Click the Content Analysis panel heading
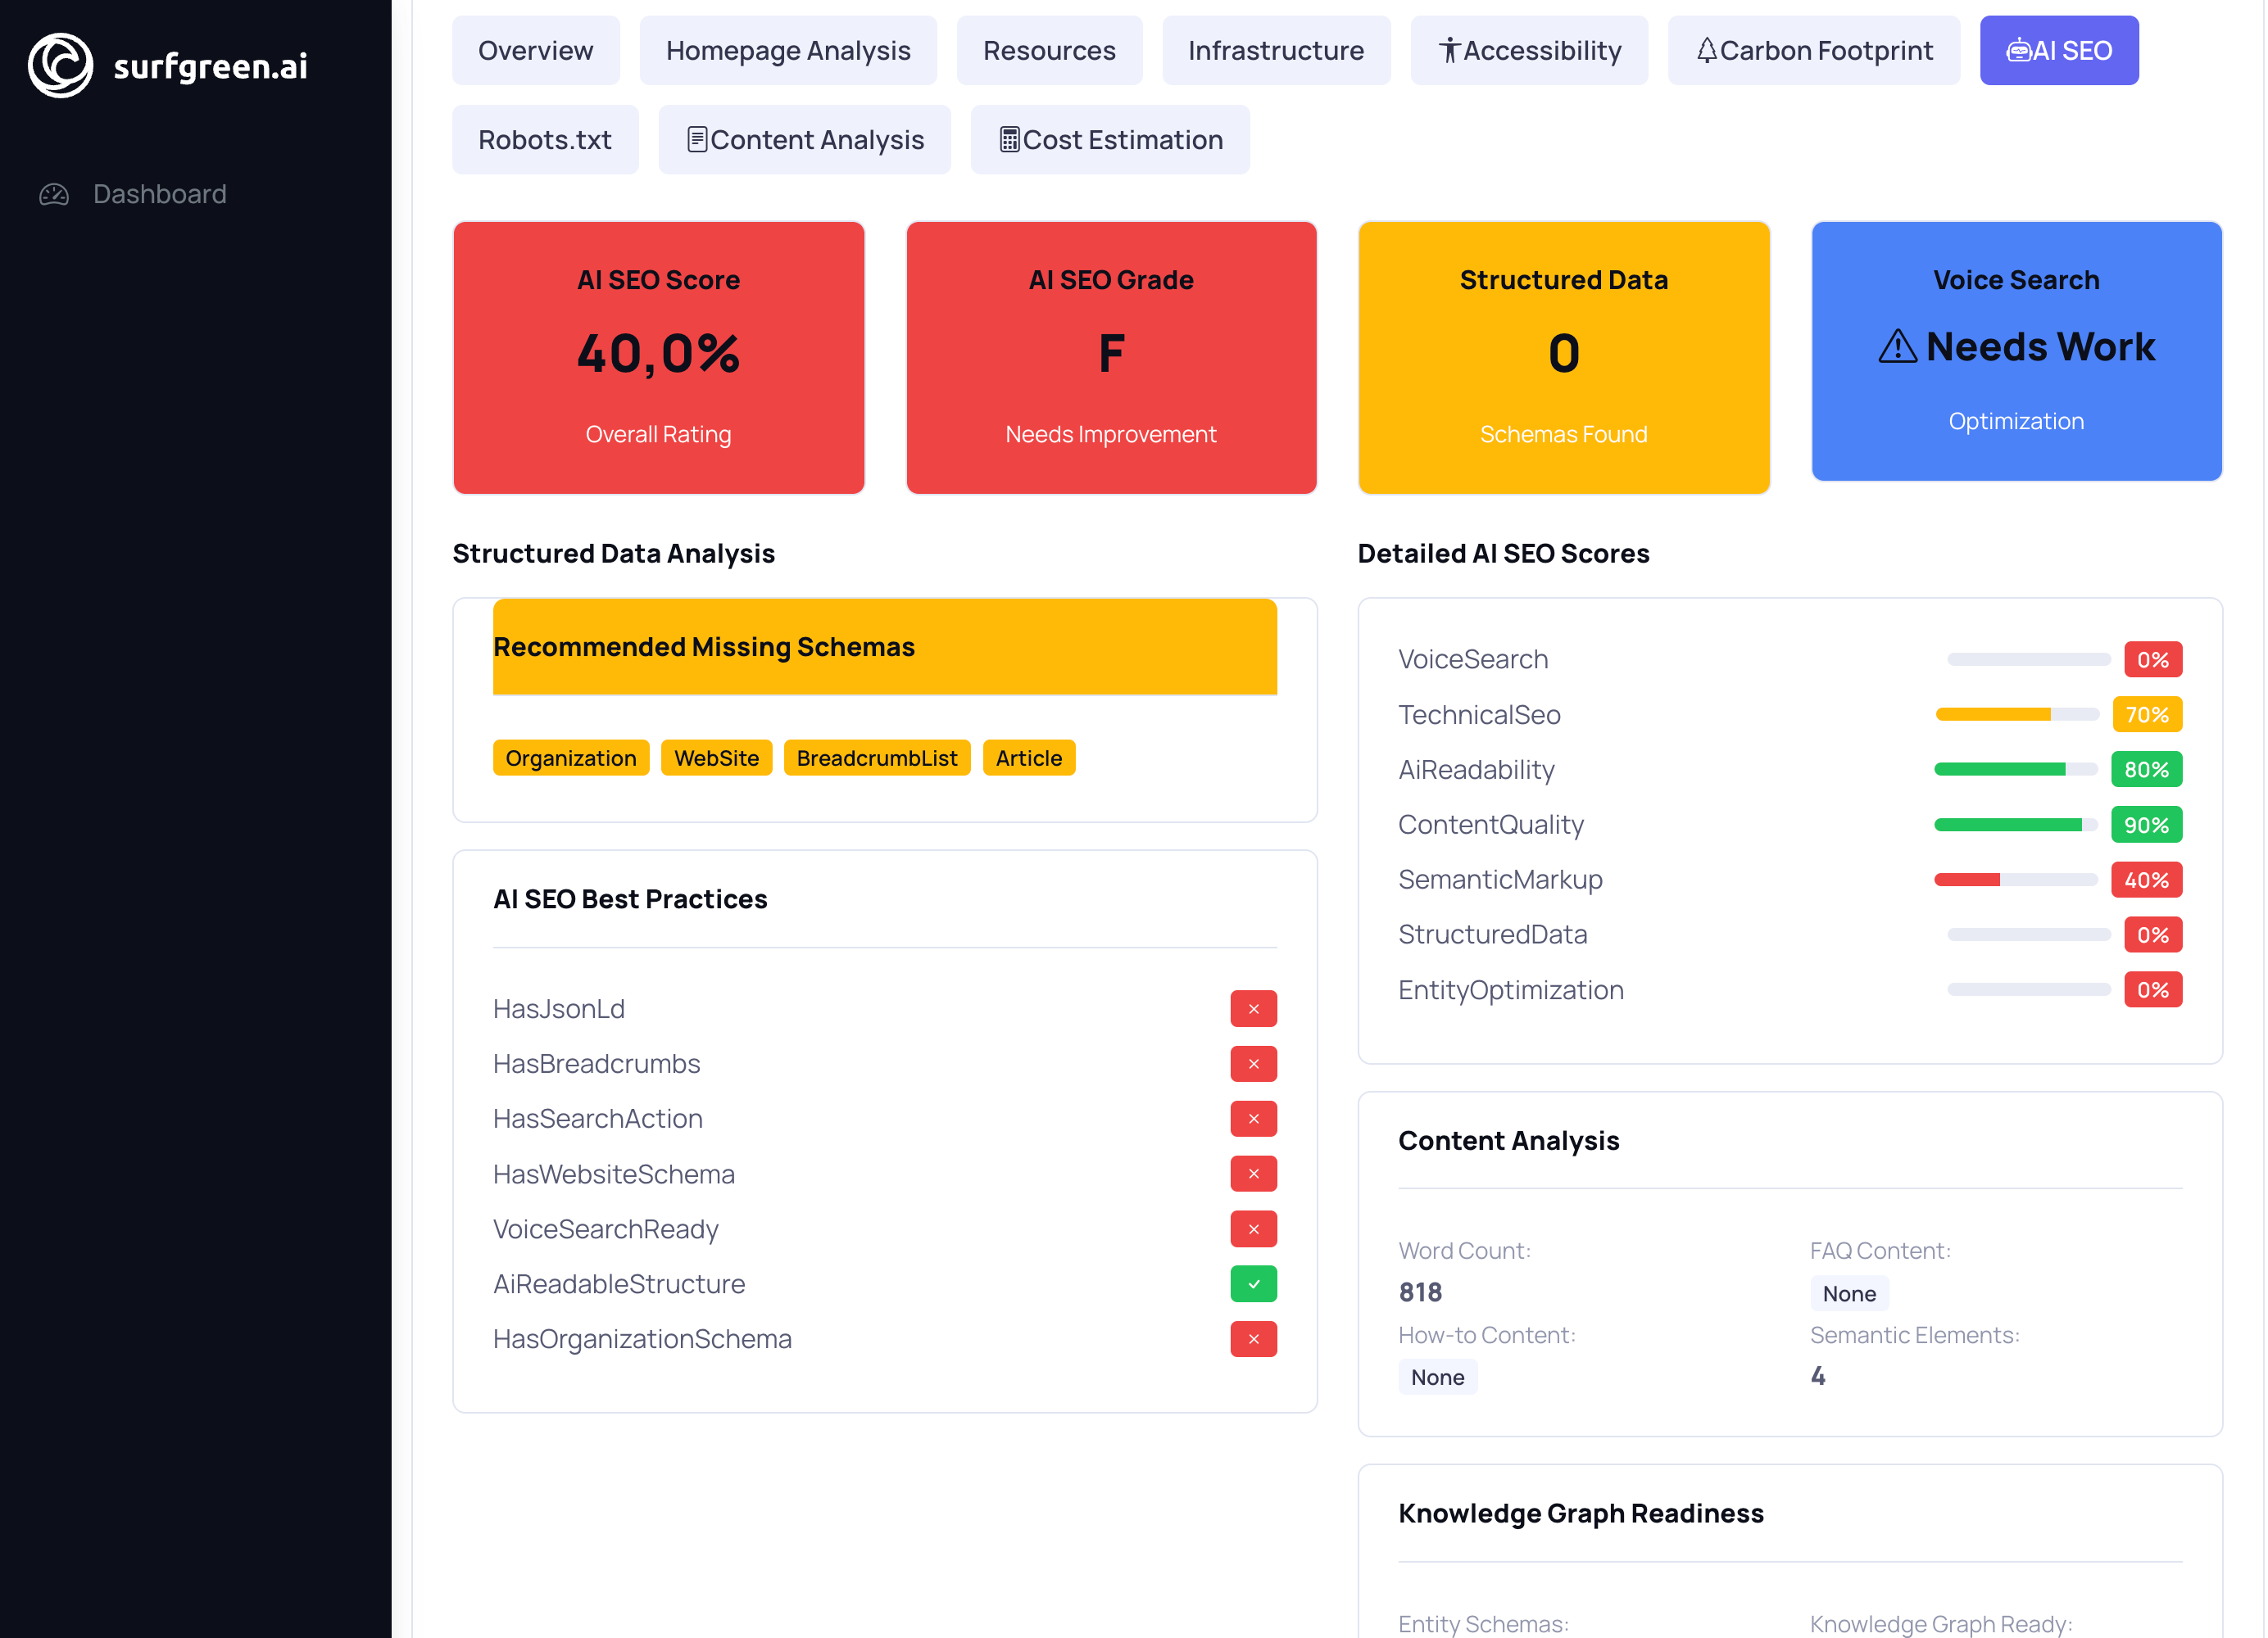Image resolution: width=2268 pixels, height=1638 pixels. [1508, 1140]
